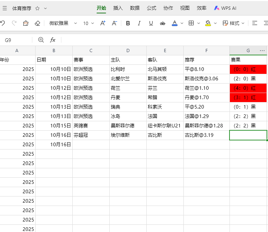Open the font size dropdown showing 10
268x232 pixels.
[x=89, y=23]
